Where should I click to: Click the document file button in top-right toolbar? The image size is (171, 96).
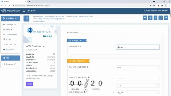(150, 18)
